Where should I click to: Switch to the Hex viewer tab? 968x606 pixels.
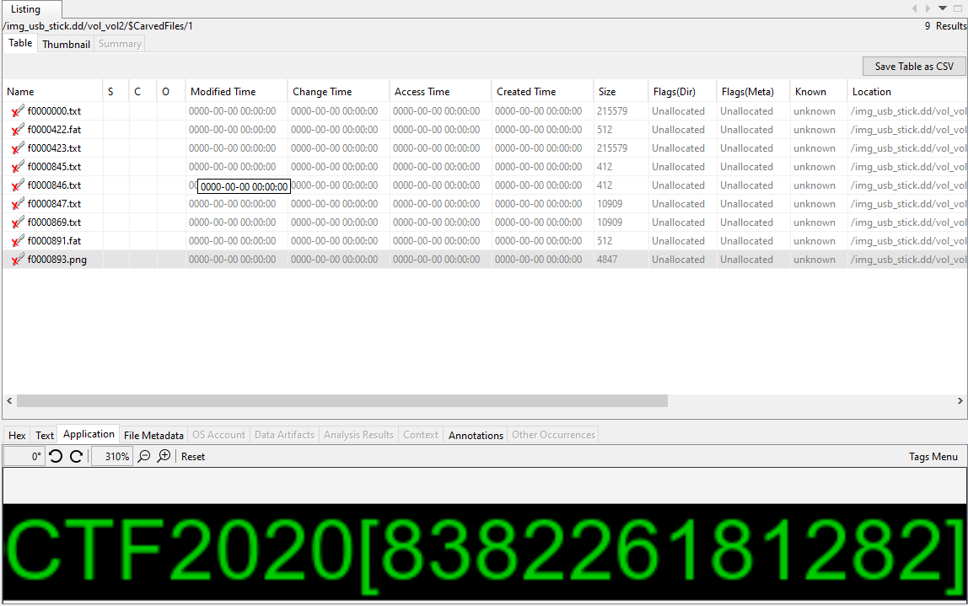coord(17,435)
